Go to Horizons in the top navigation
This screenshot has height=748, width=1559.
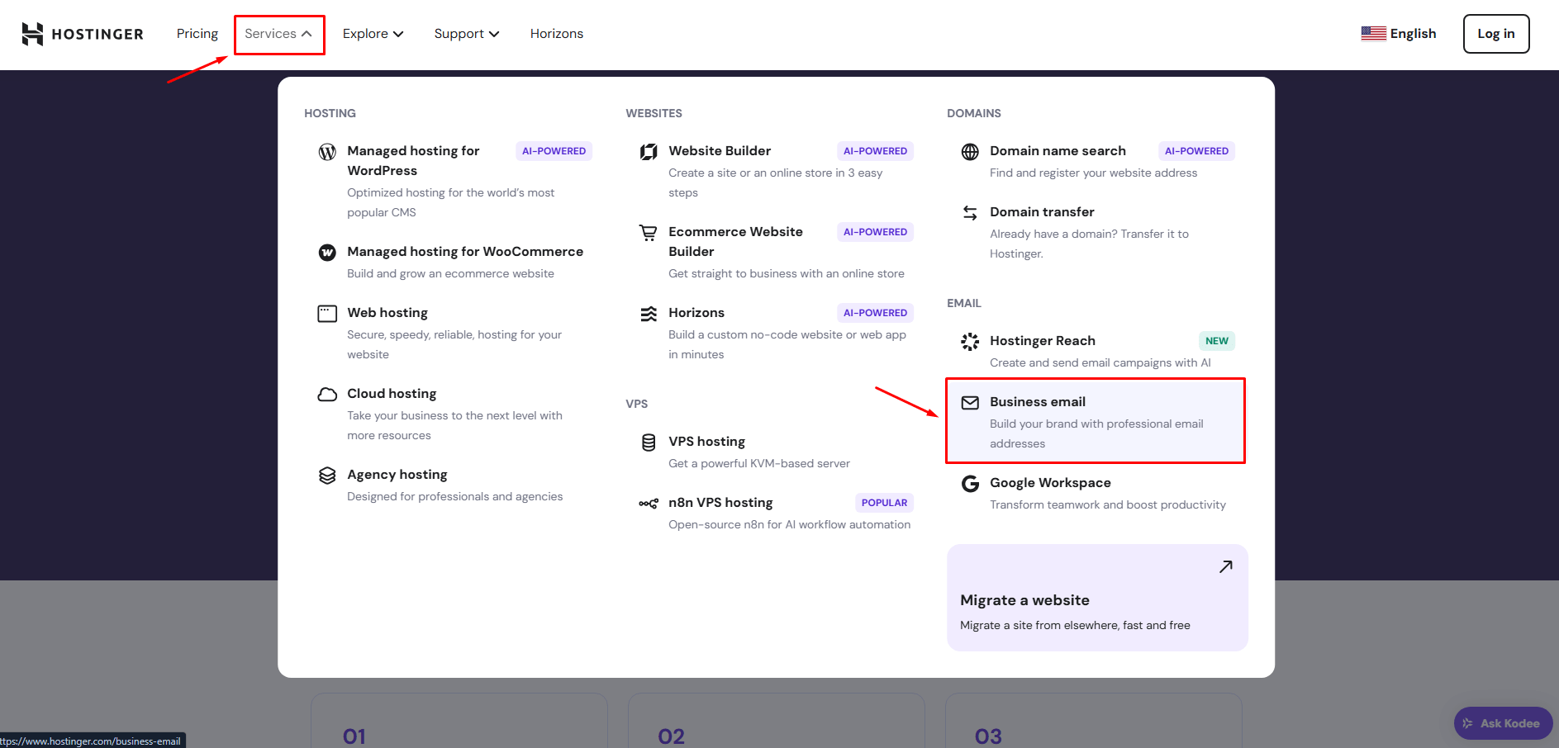(x=556, y=34)
